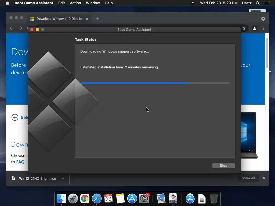Viewport: 275px width, 206px height.
Task: Click the download progress bar
Action: 155,83
